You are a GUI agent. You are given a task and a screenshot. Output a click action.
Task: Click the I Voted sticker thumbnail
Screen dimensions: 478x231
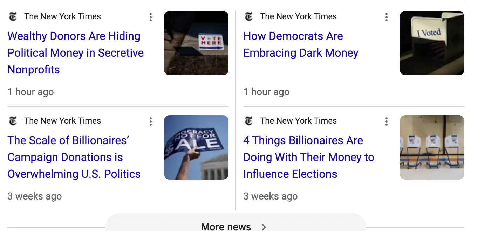(432, 43)
